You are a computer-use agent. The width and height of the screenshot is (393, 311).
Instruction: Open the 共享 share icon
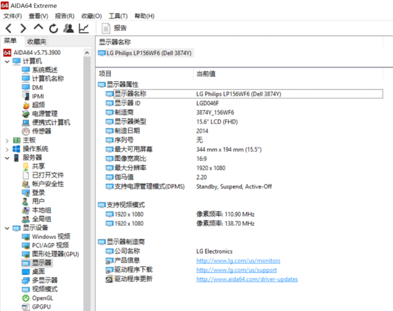(26, 166)
